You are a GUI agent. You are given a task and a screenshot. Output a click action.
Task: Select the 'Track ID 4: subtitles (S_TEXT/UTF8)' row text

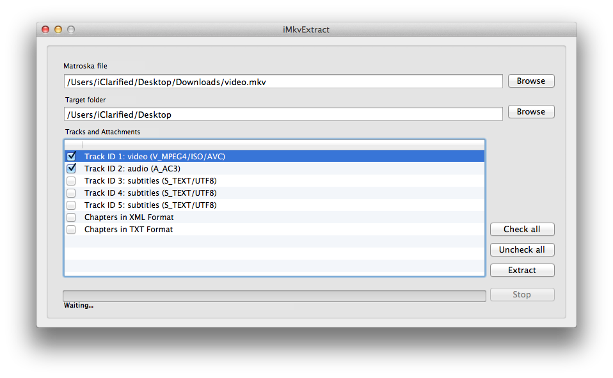(150, 193)
